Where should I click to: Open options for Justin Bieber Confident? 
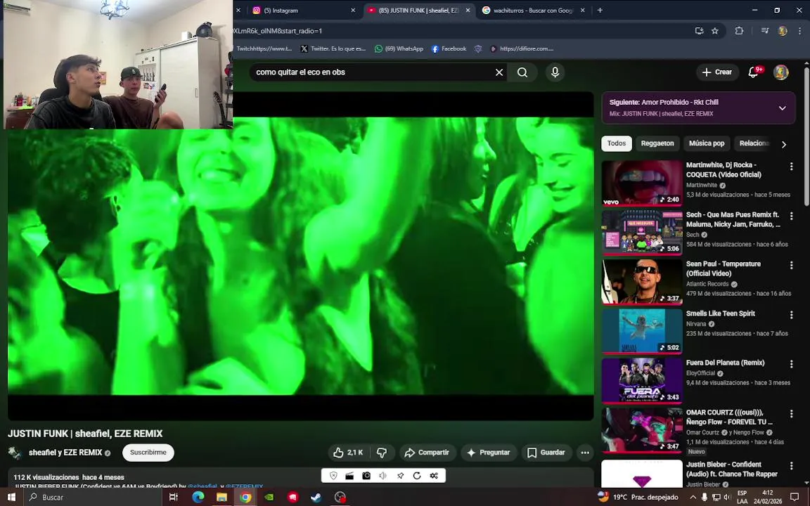(x=791, y=466)
